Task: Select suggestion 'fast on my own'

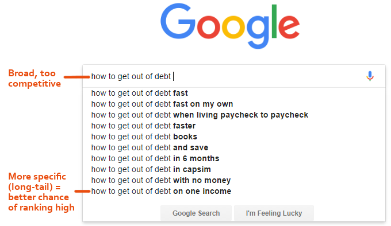Action: [x=162, y=104]
